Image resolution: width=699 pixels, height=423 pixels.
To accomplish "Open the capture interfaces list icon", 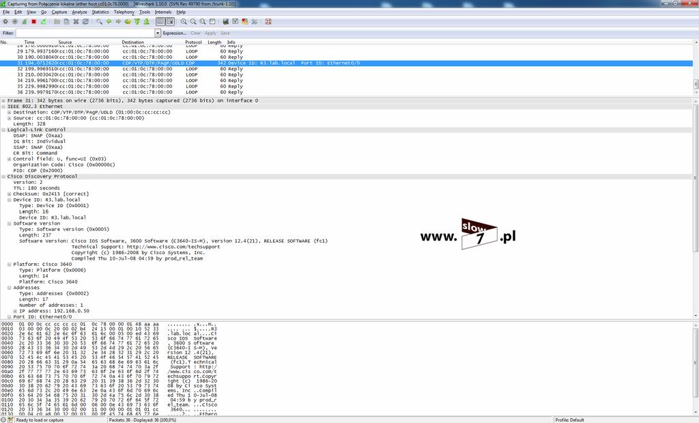I will [x=5, y=21].
